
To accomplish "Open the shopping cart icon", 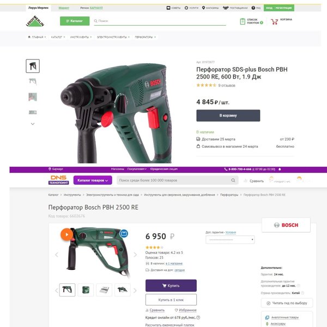I will tap(274, 21).
